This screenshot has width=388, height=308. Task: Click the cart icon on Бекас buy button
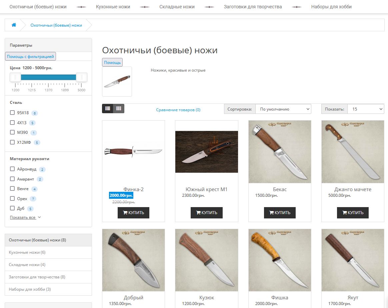[271, 212]
